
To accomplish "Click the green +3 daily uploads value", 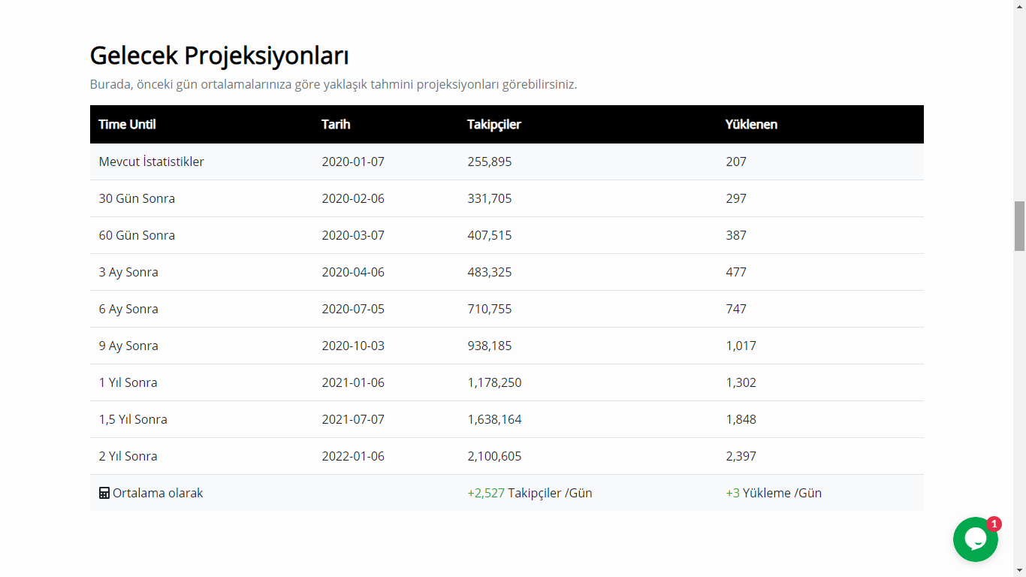I will [x=732, y=493].
